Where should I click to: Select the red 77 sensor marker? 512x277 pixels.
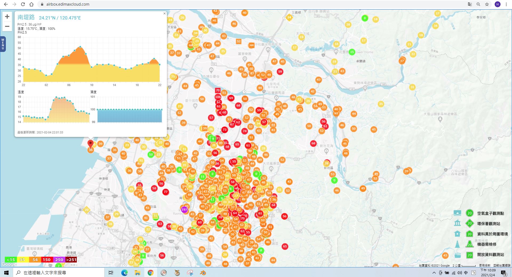coord(166,192)
